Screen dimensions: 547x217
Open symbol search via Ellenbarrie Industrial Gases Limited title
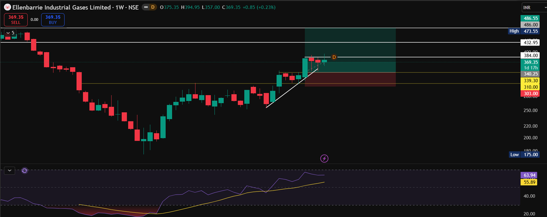61,7
